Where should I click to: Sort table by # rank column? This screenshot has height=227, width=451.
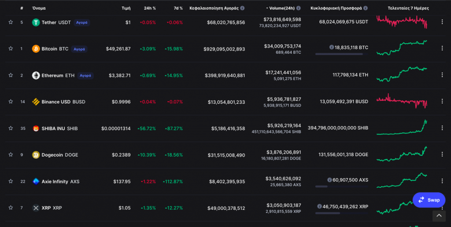(x=22, y=8)
